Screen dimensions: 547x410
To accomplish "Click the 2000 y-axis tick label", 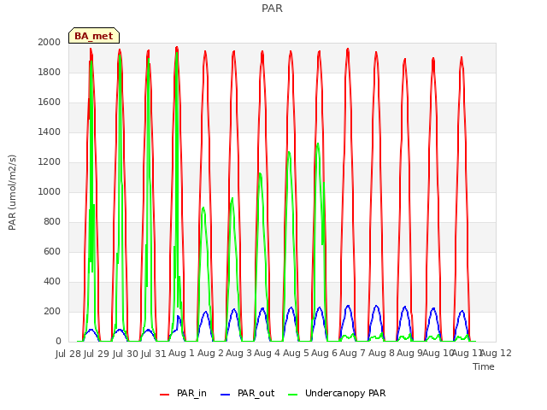I will 50,42.
